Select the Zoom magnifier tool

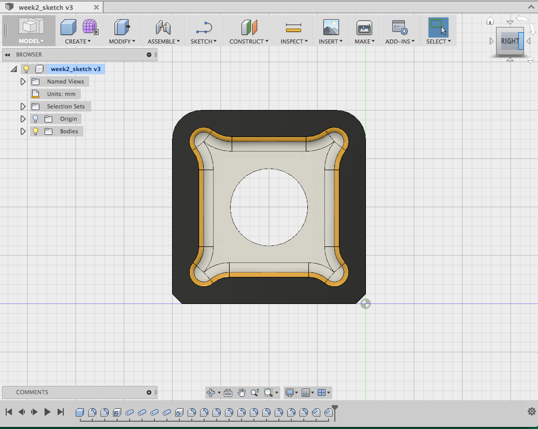(254, 392)
